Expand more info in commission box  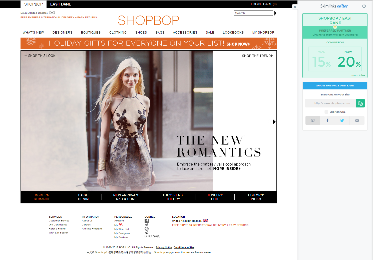click(x=358, y=75)
